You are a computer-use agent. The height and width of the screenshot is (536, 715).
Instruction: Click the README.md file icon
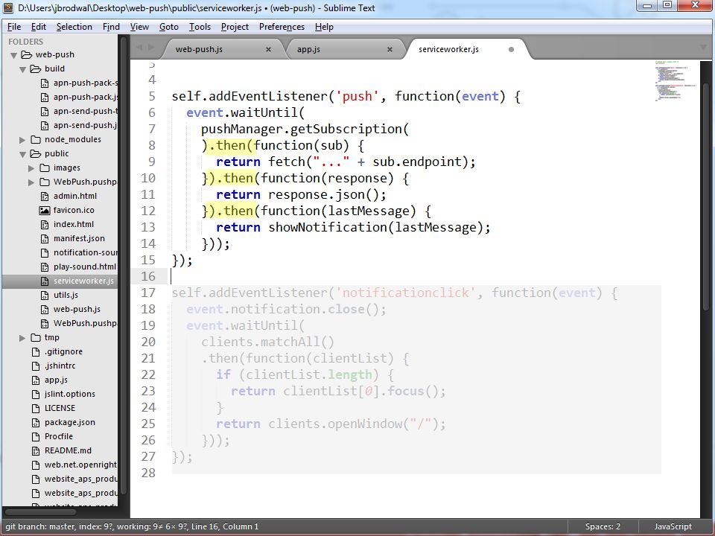pyautogui.click(x=36, y=450)
